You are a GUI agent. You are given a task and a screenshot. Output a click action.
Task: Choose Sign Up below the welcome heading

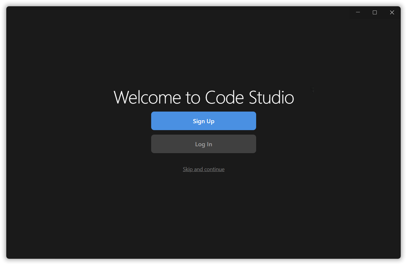tap(203, 121)
